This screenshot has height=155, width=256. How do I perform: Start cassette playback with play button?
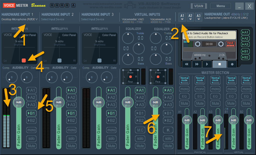coord(207,64)
